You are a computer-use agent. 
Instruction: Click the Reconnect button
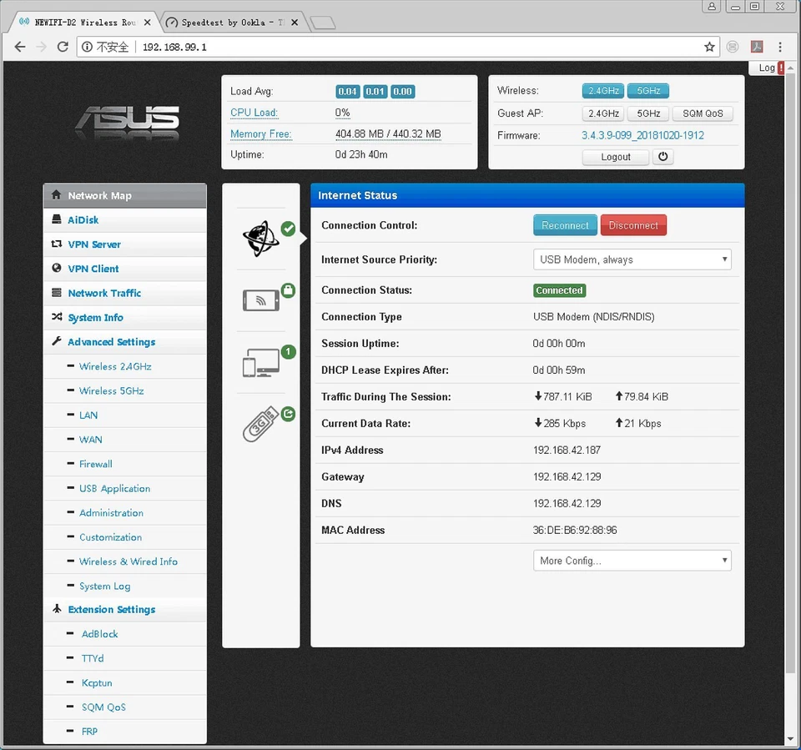point(565,225)
